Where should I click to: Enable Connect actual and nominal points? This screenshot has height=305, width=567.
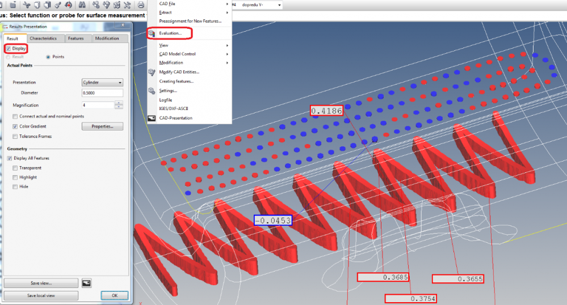click(15, 116)
